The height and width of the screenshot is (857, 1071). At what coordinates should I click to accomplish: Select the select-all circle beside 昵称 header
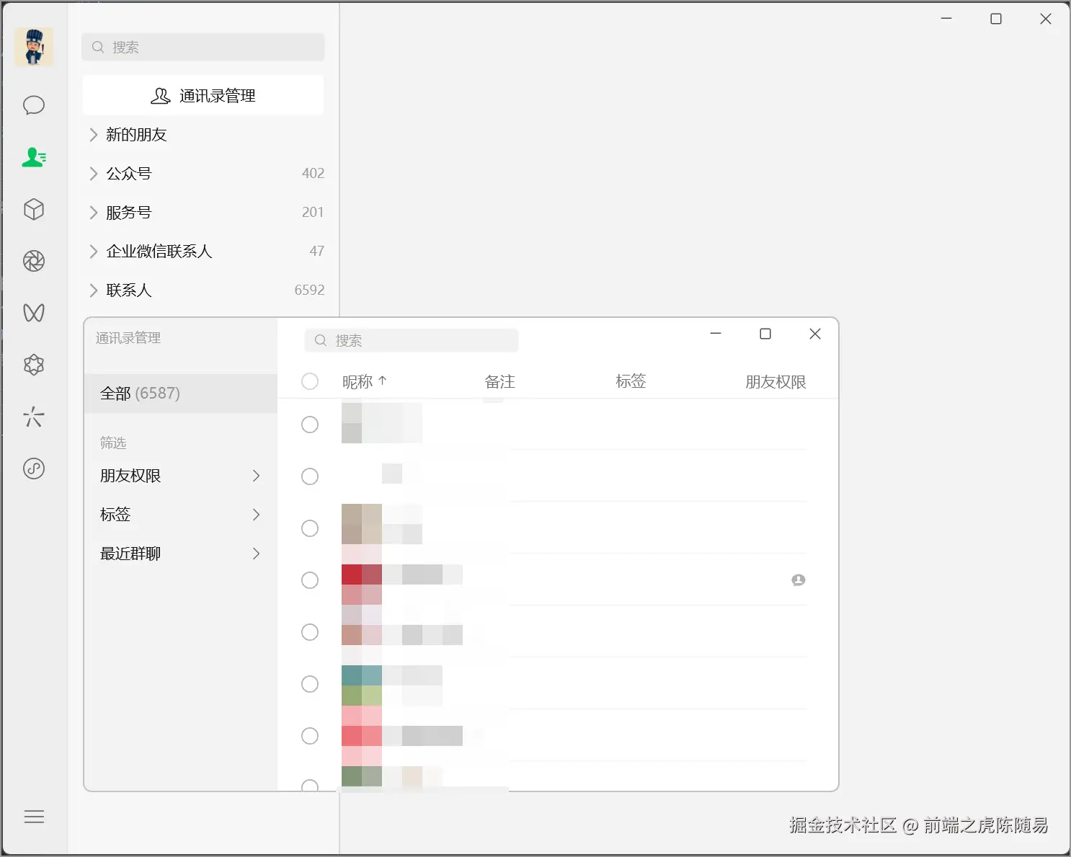tap(310, 381)
